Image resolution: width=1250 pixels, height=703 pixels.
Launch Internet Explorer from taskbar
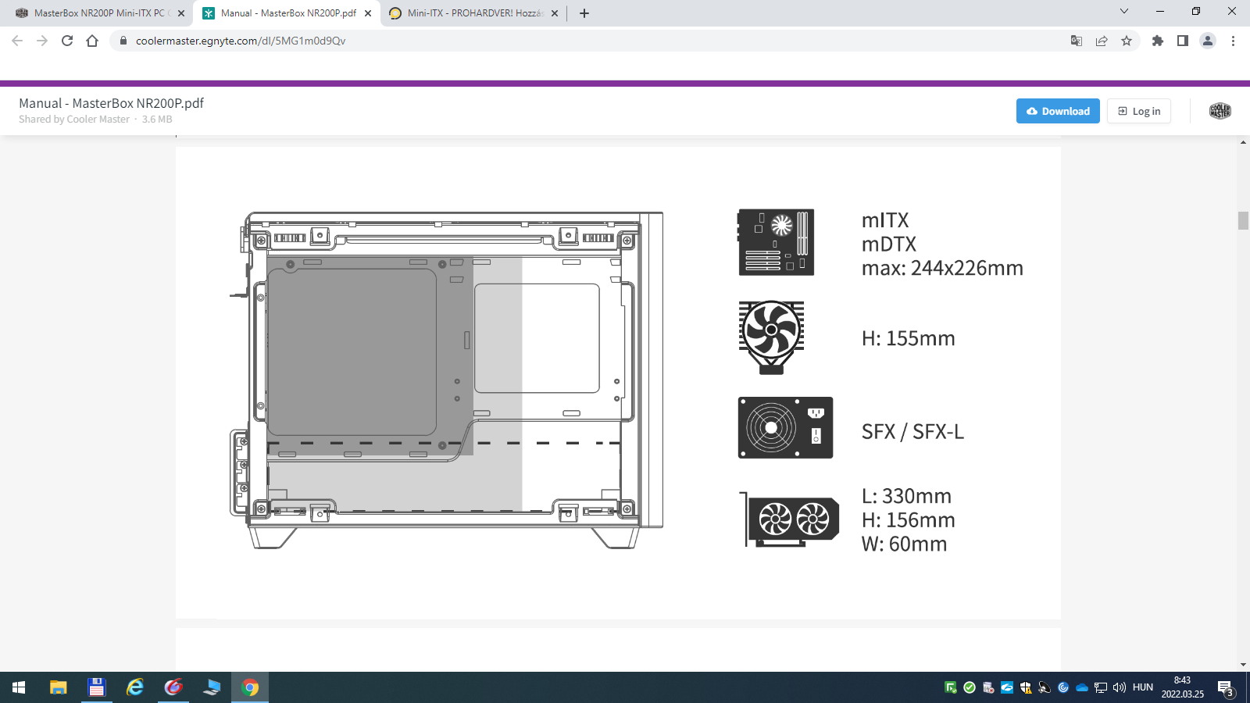135,687
